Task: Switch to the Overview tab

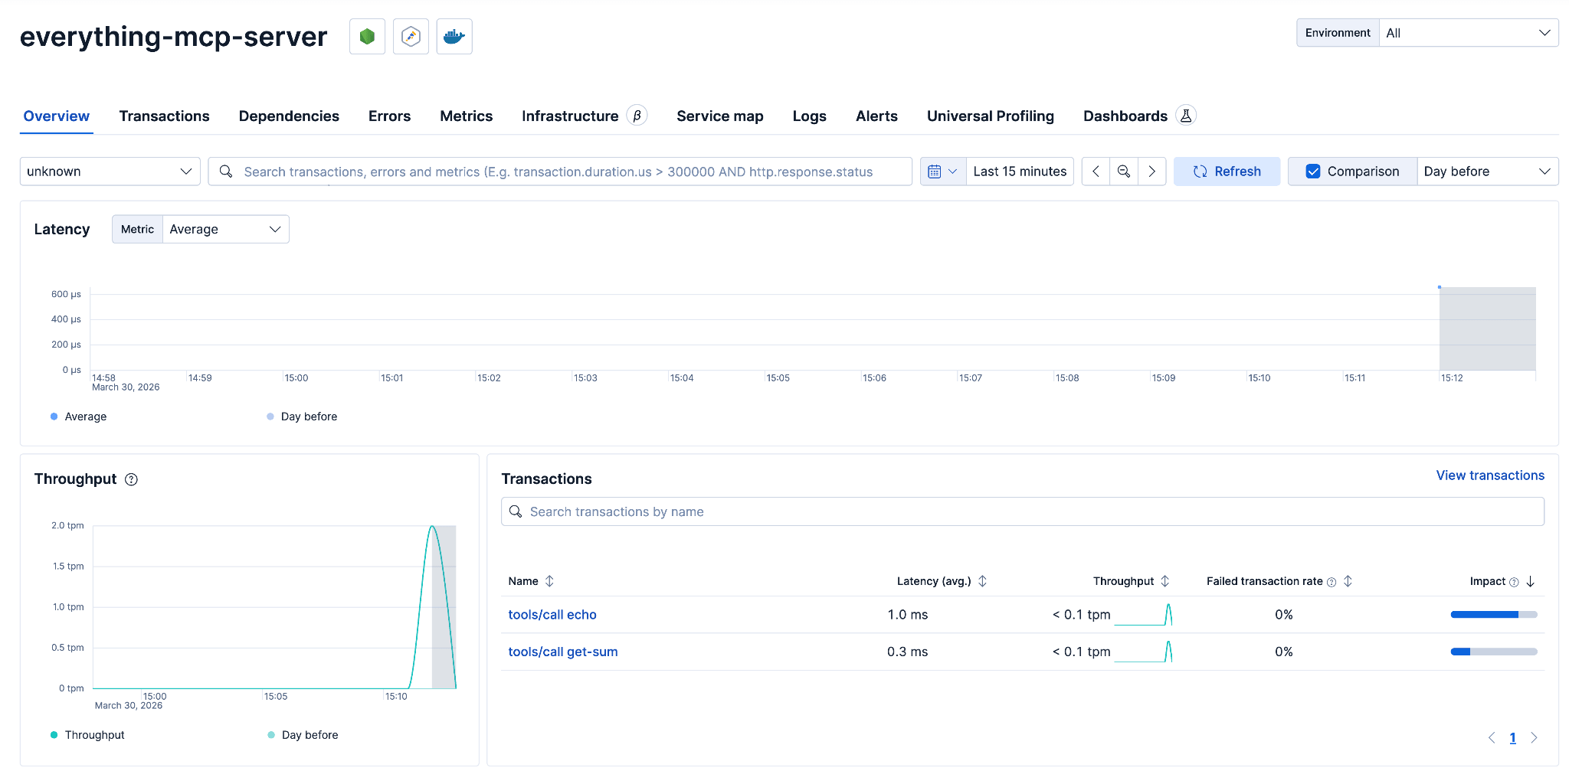Action: (x=57, y=116)
